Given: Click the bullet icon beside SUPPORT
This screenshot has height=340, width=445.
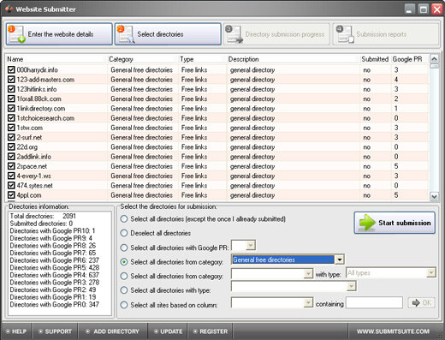Looking at the screenshot, I should pos(40,331).
